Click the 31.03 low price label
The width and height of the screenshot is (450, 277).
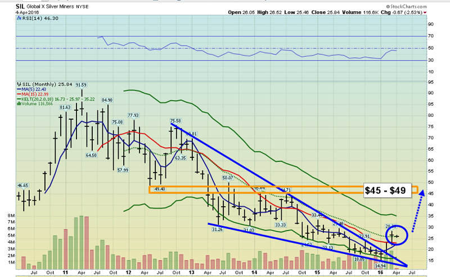pyautogui.click(x=249, y=230)
